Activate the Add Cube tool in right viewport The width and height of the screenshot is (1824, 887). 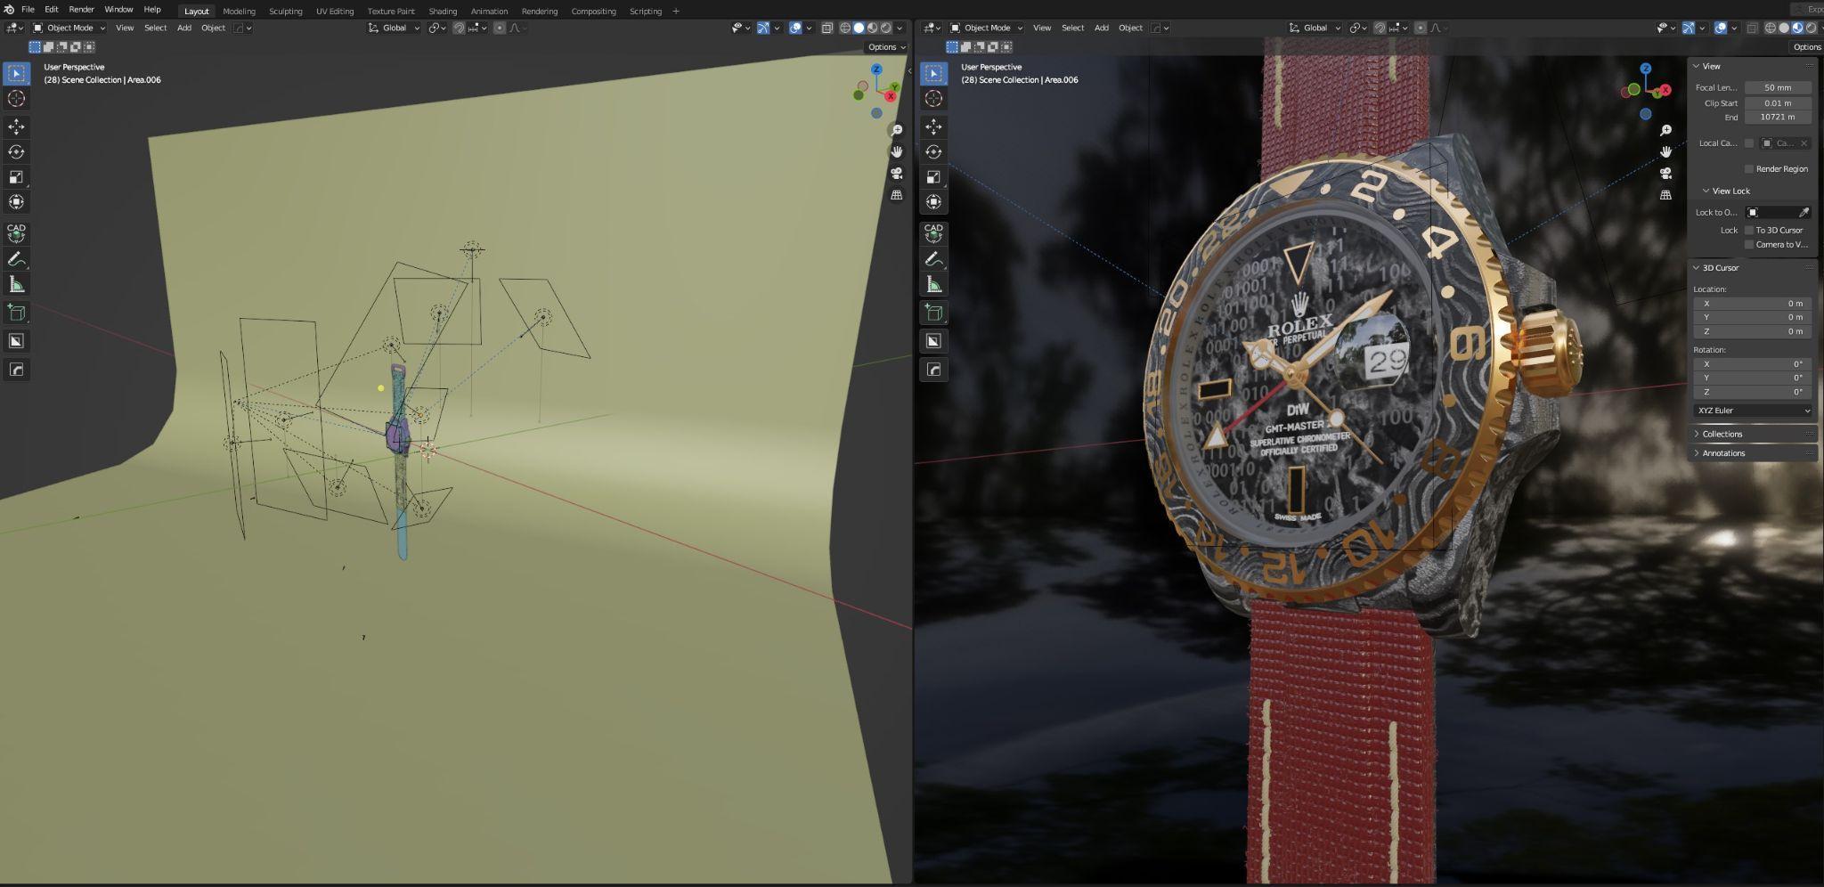tap(933, 312)
